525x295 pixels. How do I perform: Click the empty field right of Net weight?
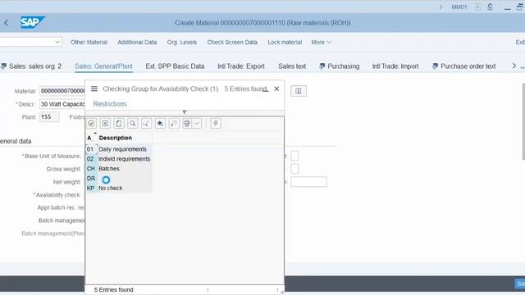pos(308,182)
